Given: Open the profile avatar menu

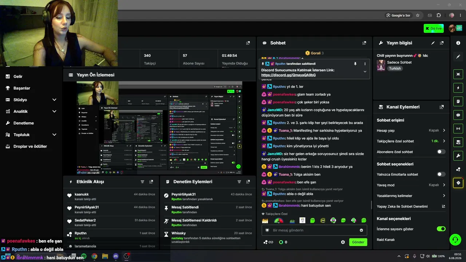Looking at the screenshot, I should [453, 28].
